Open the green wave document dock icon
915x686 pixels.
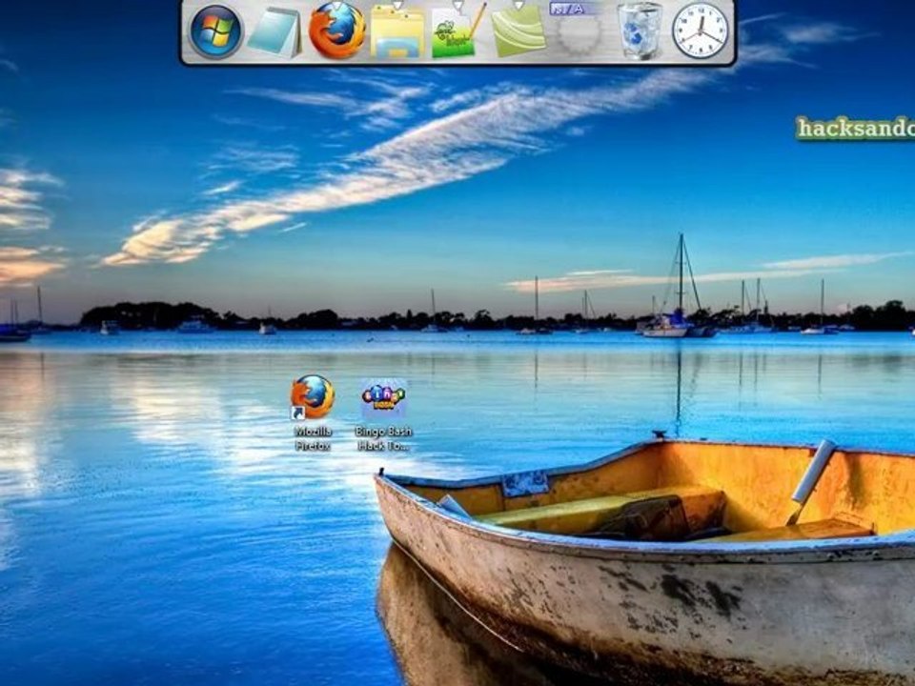(x=518, y=32)
